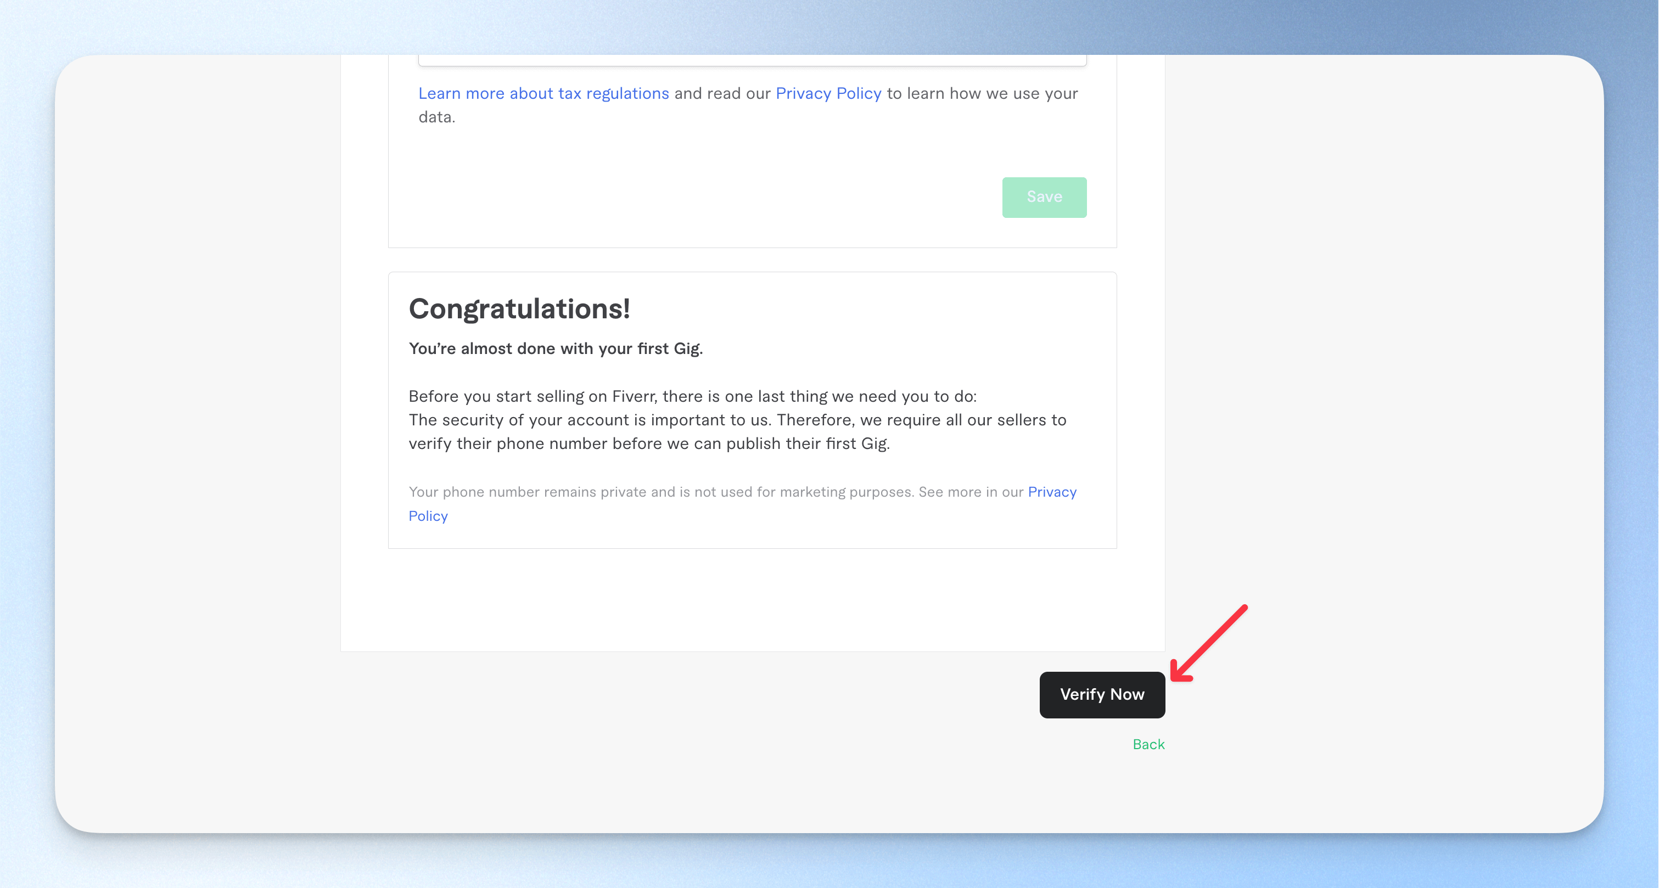
Task: Click the "Before you start selling on Fiverr" line
Action: (692, 397)
